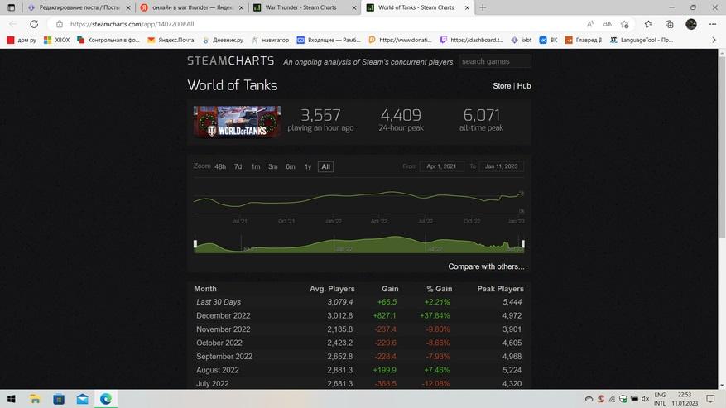
Task: Open the Яндекс.Почта bookmark
Action: tap(171, 41)
